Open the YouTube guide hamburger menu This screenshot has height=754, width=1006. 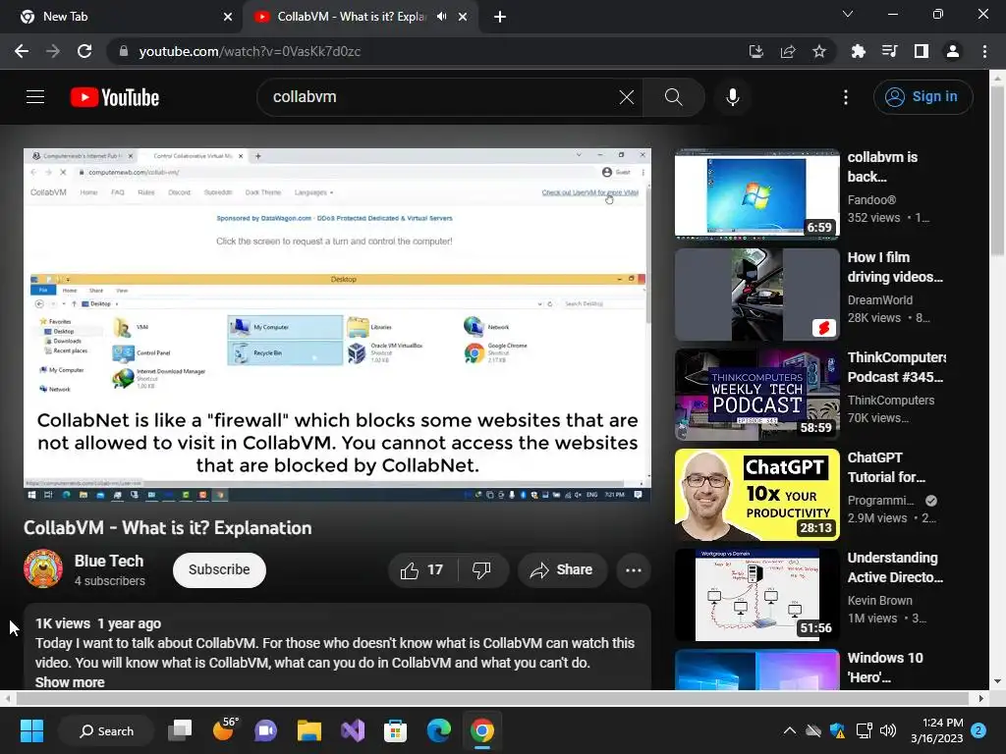[x=35, y=97]
